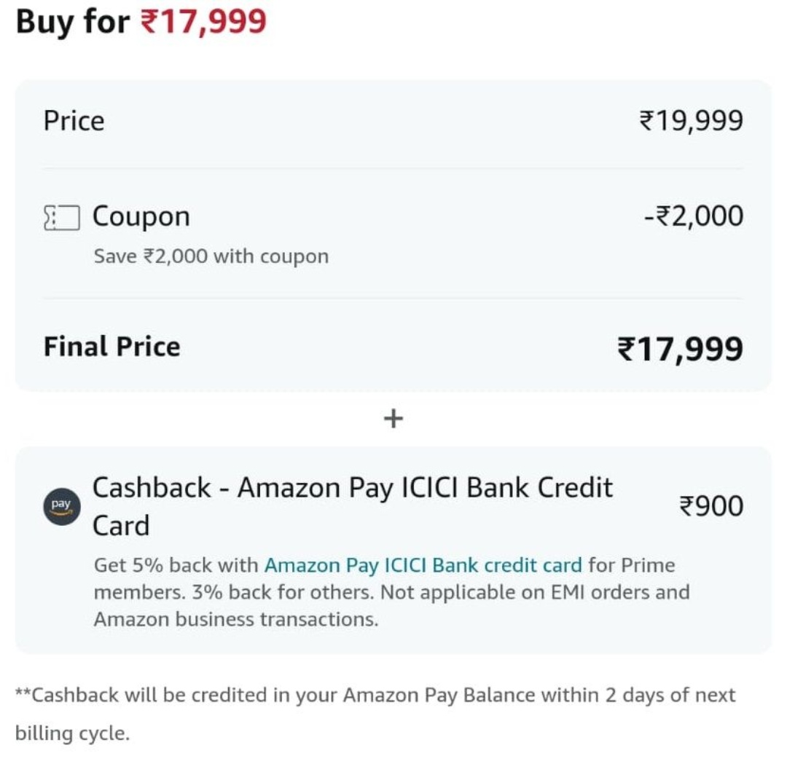Click the ₹900 cashback amount
787x772 pixels.
pyautogui.click(x=711, y=505)
